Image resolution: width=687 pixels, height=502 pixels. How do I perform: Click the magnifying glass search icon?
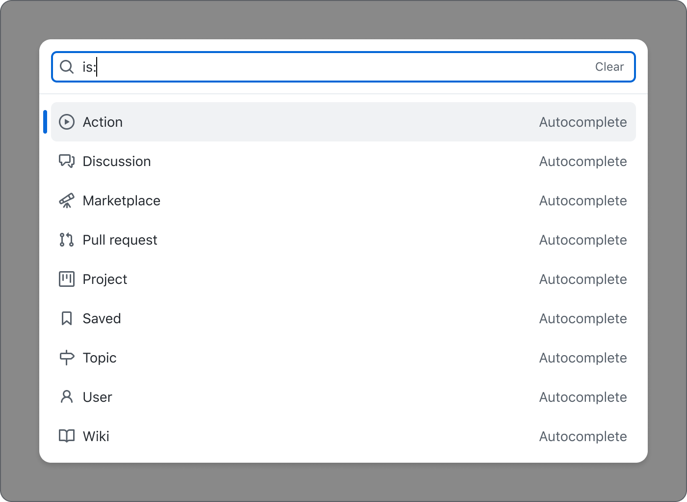[66, 67]
